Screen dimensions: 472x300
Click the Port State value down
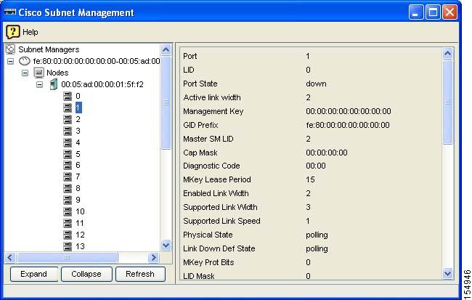click(x=316, y=84)
